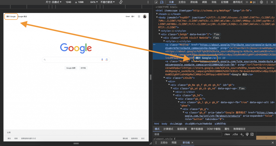Screen dimensions: 276x146
Task: Open the 記憶體 tab
Action: tap(225, 2)
